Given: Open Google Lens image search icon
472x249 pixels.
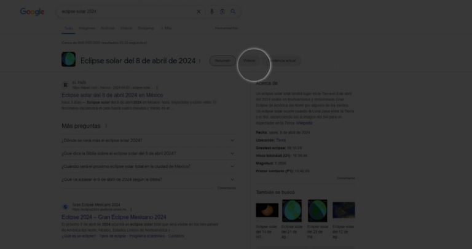Looking at the screenshot, I should (222, 12).
